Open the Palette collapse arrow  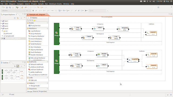point(28,18)
